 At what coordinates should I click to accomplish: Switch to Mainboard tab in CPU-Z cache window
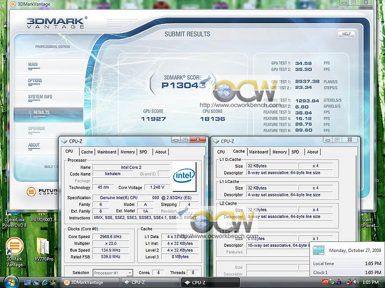click(x=258, y=152)
